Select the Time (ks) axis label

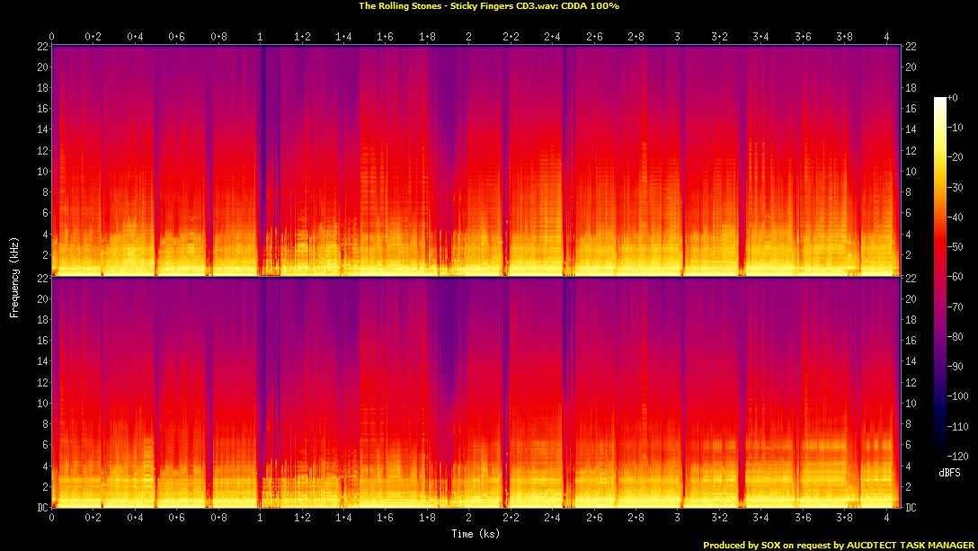pos(476,533)
